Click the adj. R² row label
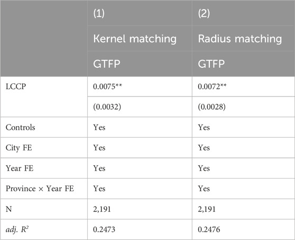295x240 pixels. click(17, 229)
